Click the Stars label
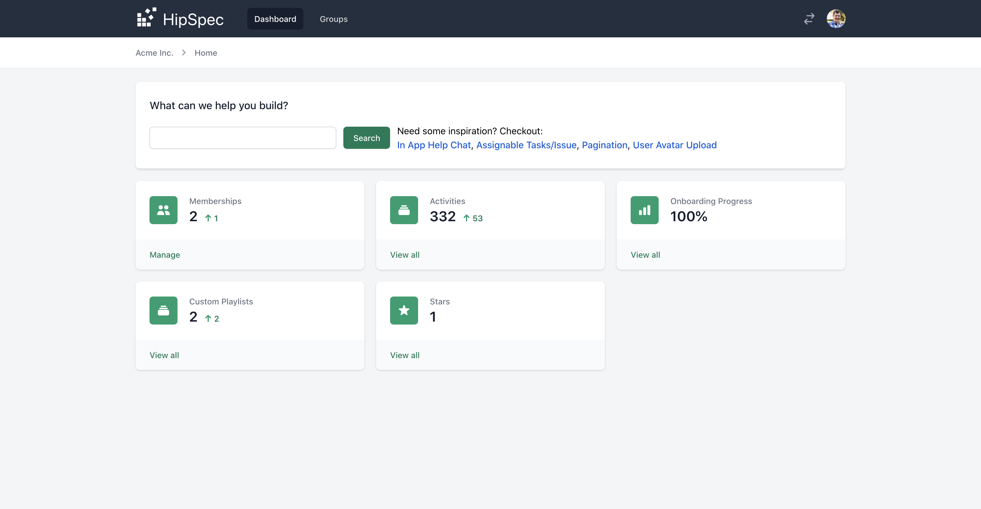 click(439, 301)
